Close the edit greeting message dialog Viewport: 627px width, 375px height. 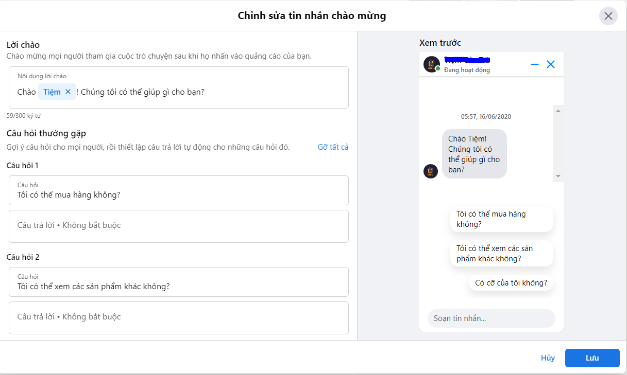click(x=608, y=16)
